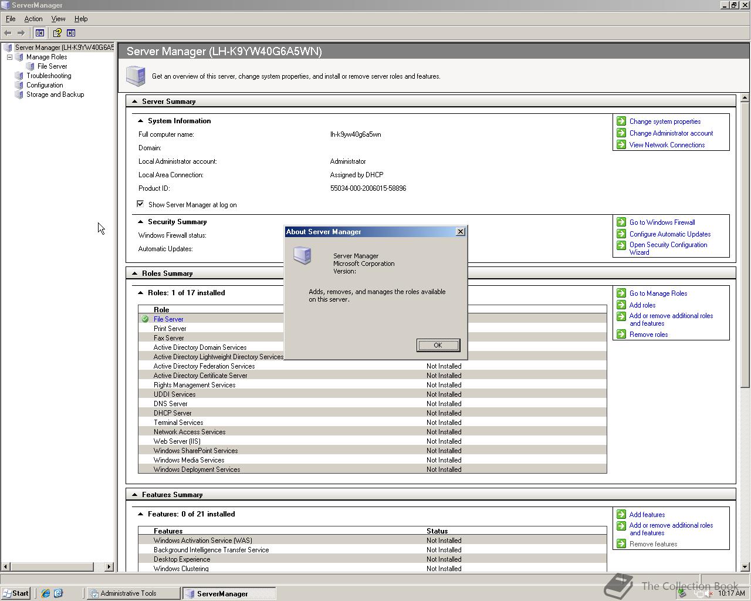
Task: Click the Start button on the taskbar
Action: click(16, 593)
